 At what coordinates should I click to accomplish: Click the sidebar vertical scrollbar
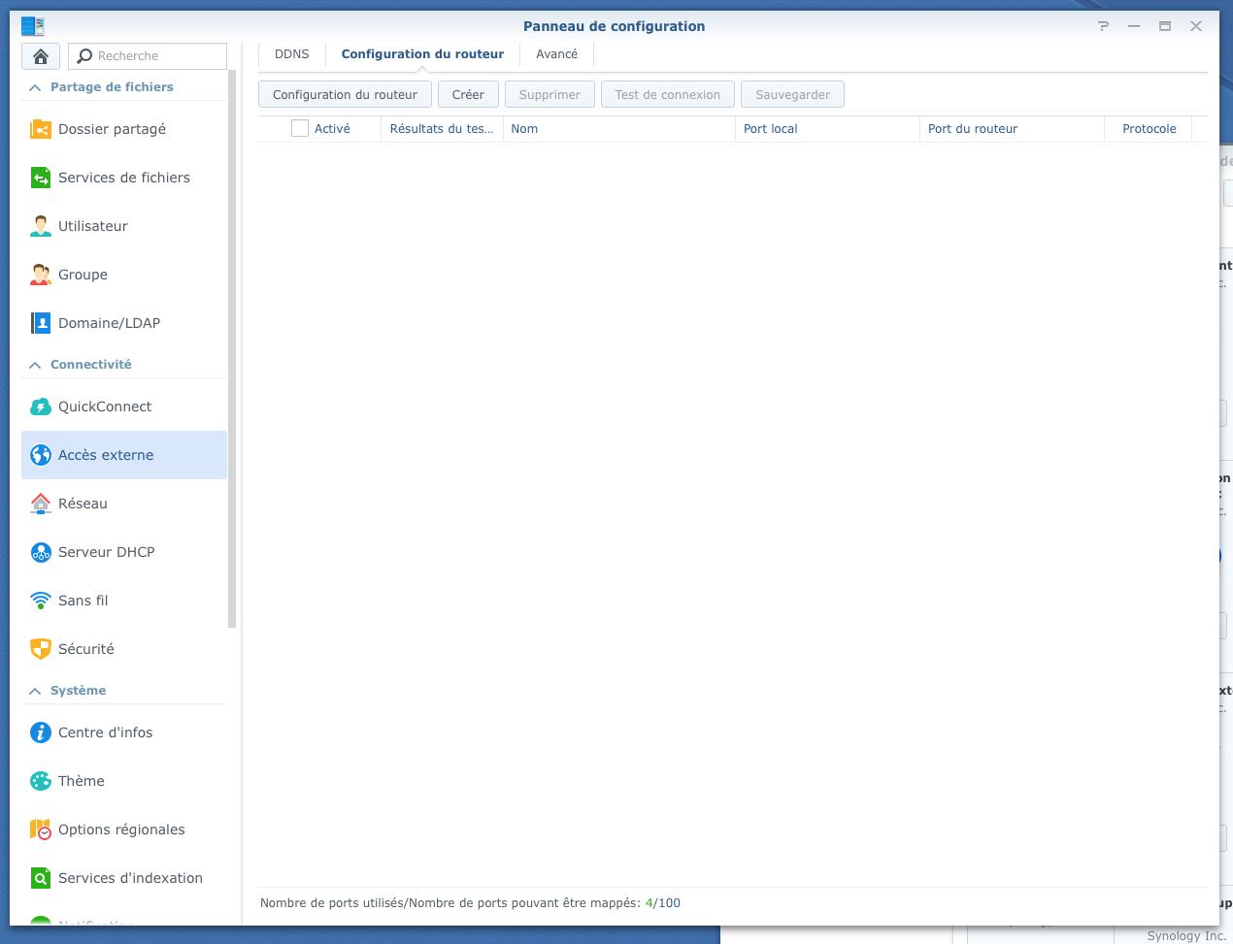[x=232, y=349]
